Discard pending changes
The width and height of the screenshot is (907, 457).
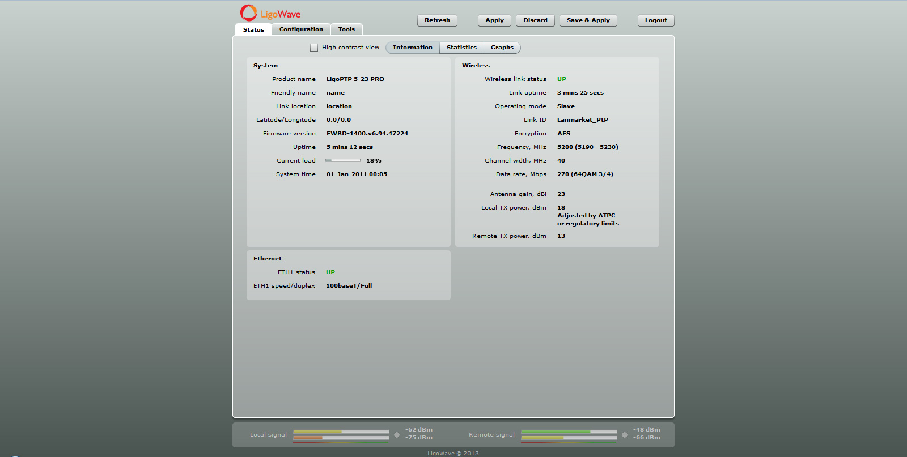pos(535,20)
